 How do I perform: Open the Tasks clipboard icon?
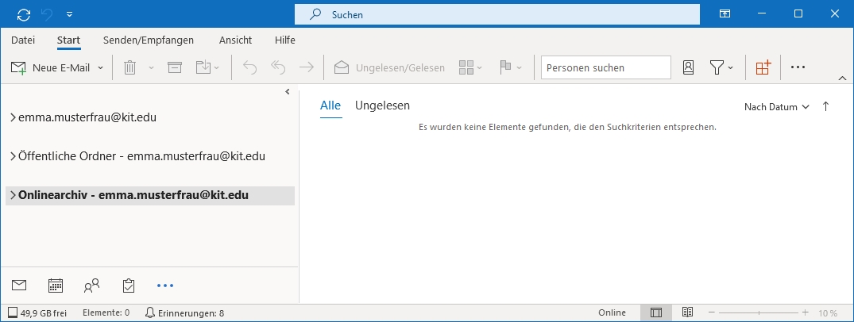point(129,286)
